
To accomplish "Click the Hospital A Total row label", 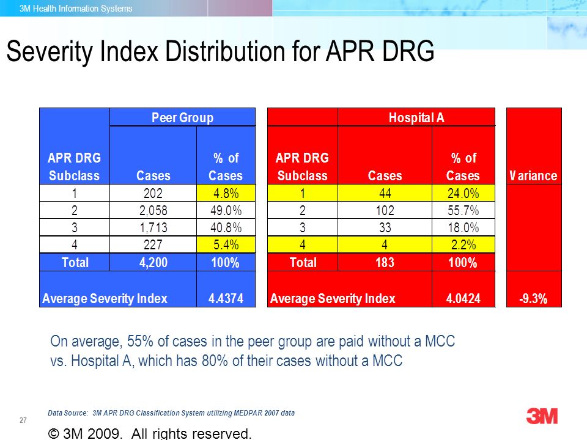I will pyautogui.click(x=303, y=262).
